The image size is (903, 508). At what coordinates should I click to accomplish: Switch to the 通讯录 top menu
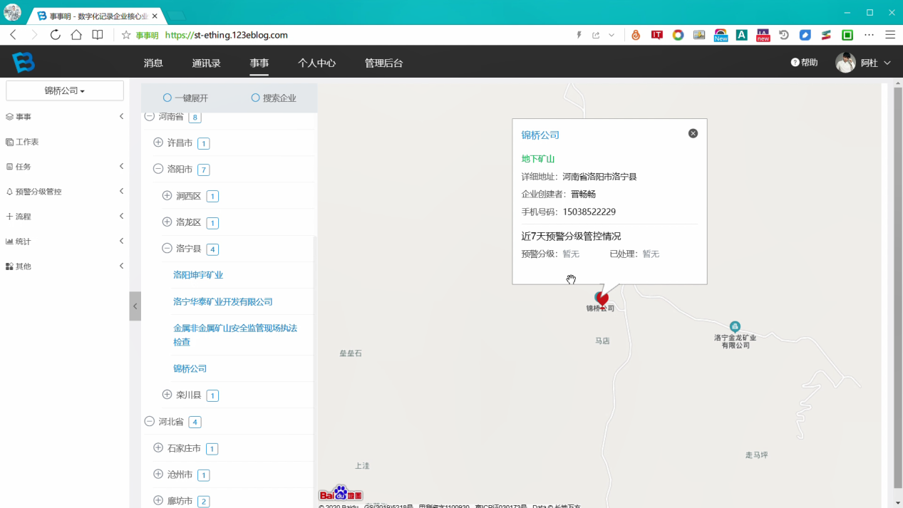coord(206,63)
